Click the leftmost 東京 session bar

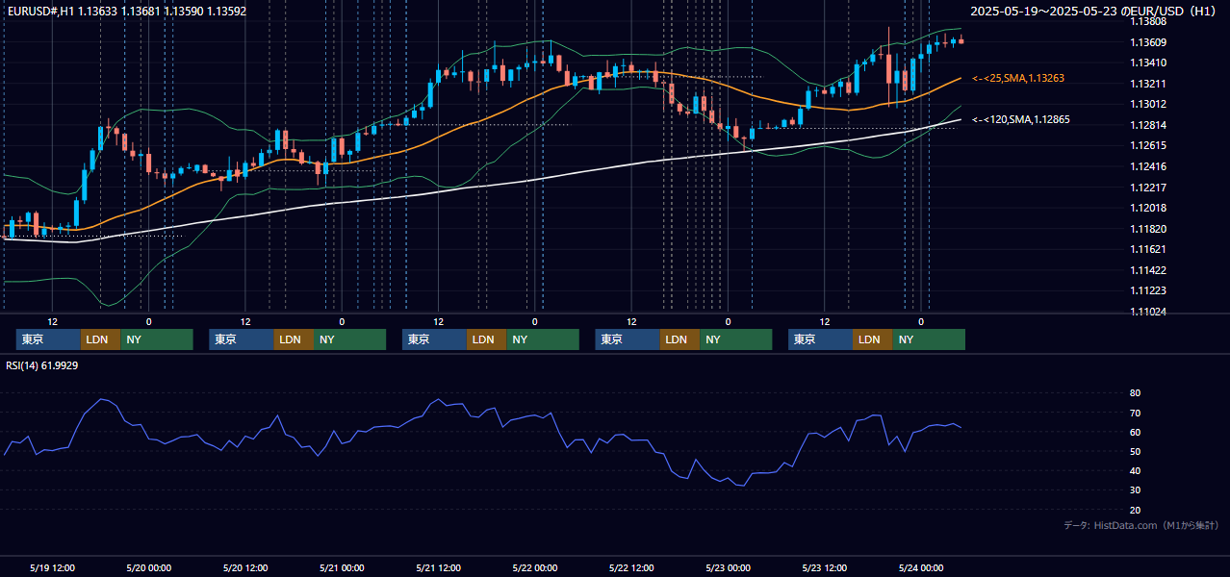coord(48,339)
